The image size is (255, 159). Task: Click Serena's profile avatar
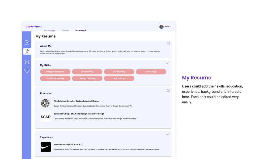pos(161,27)
